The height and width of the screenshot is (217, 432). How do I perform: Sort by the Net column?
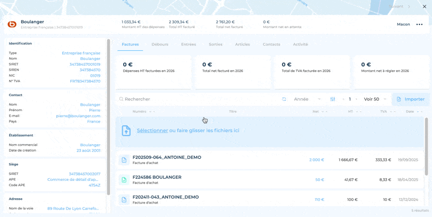[320, 112]
